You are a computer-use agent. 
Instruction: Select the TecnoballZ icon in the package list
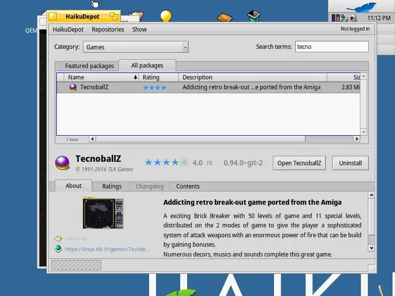pos(73,87)
